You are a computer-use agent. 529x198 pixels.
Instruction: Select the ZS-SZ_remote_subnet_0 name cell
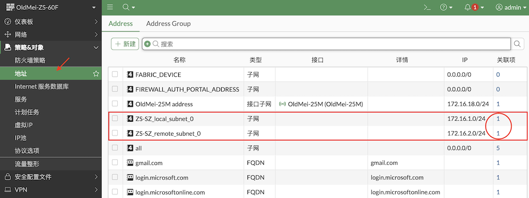(183, 134)
